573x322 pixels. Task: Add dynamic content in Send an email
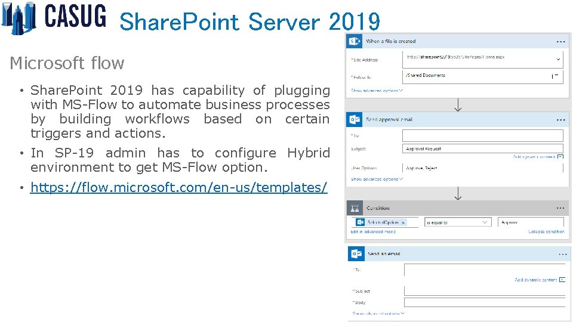click(x=540, y=280)
